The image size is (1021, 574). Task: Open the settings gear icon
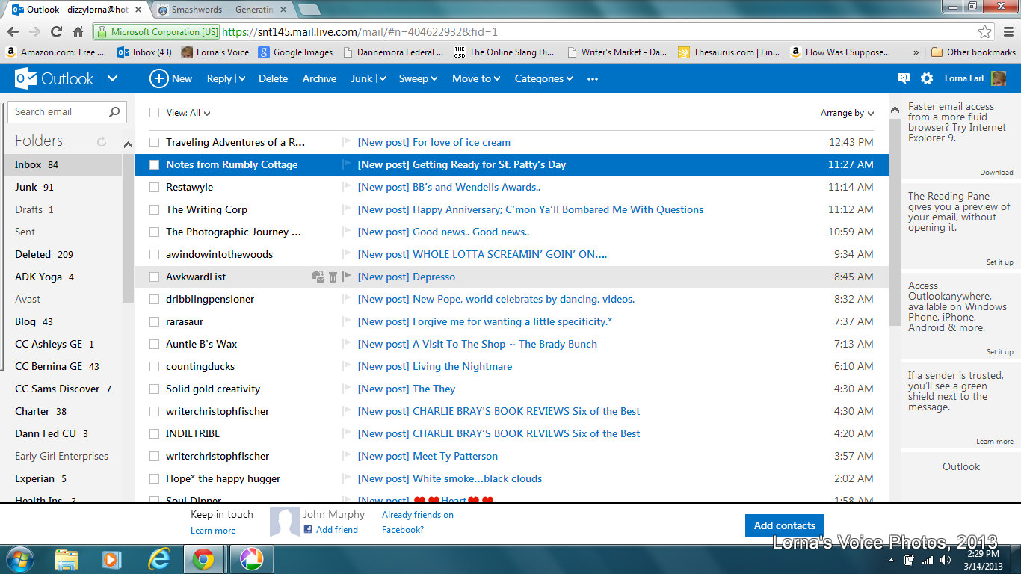pyautogui.click(x=927, y=78)
